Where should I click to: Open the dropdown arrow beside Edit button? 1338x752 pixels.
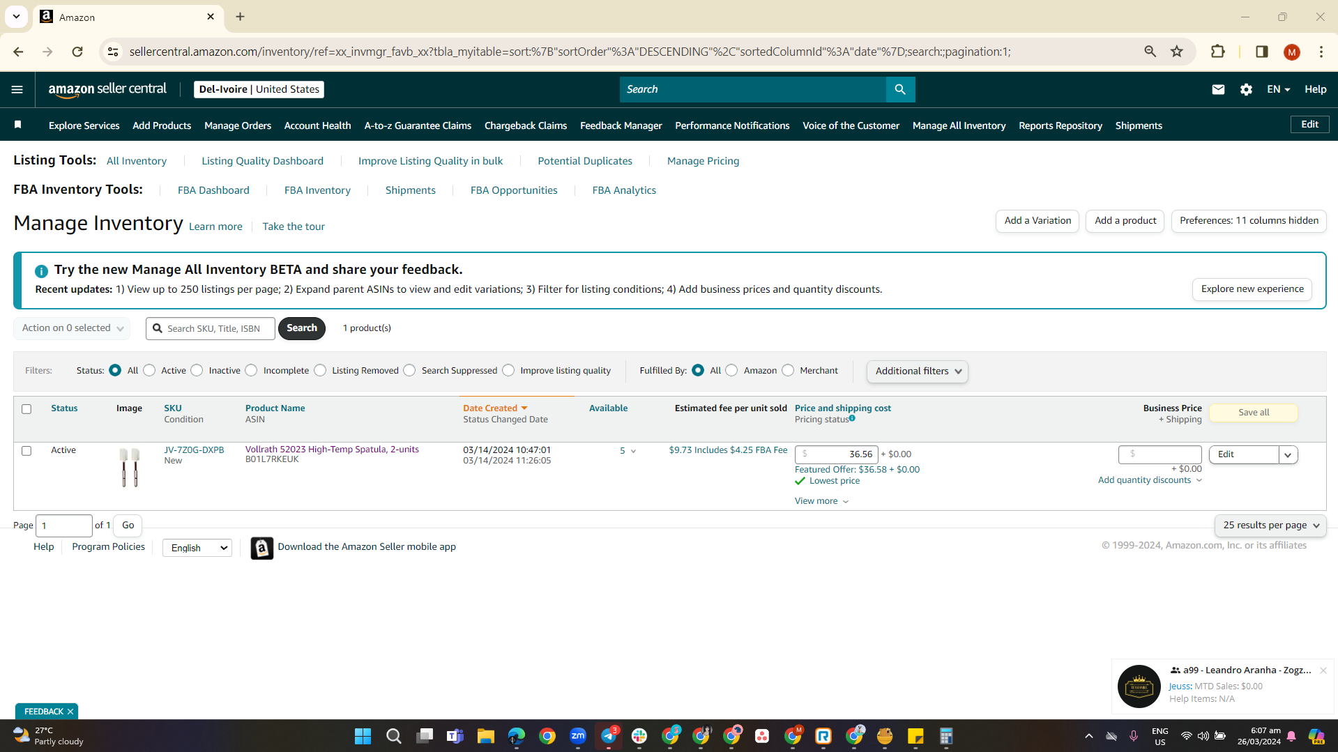(x=1288, y=454)
